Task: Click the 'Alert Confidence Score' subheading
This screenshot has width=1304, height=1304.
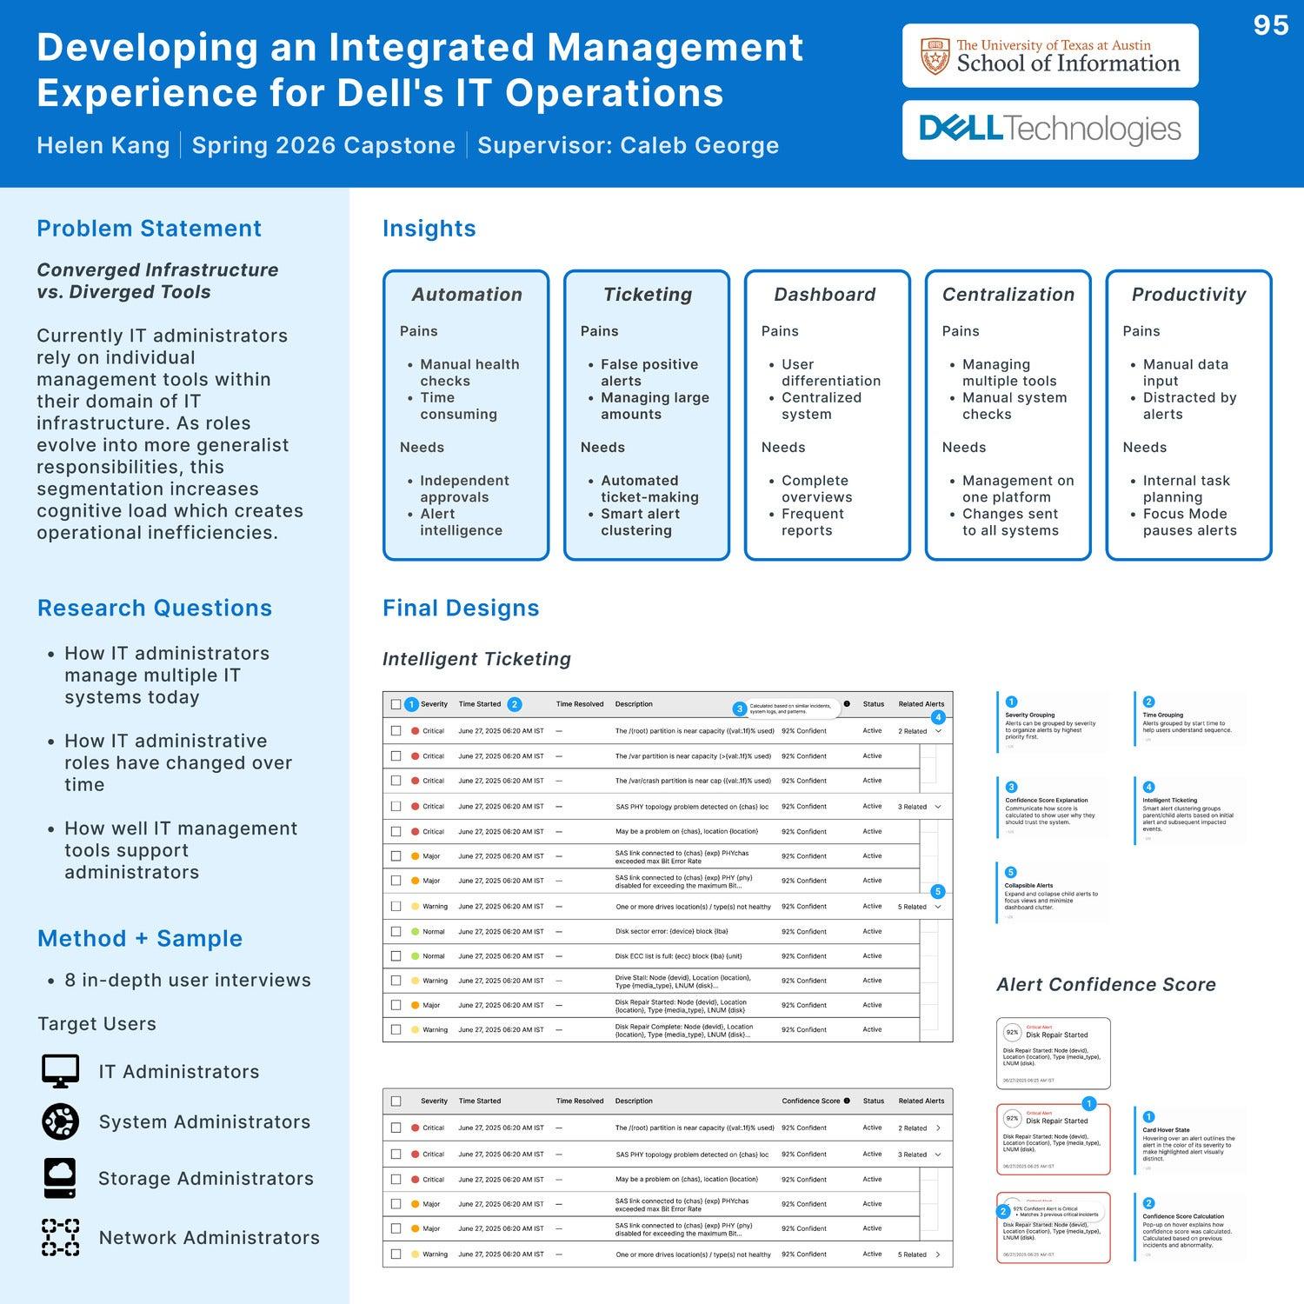Action: pyautogui.click(x=1106, y=985)
